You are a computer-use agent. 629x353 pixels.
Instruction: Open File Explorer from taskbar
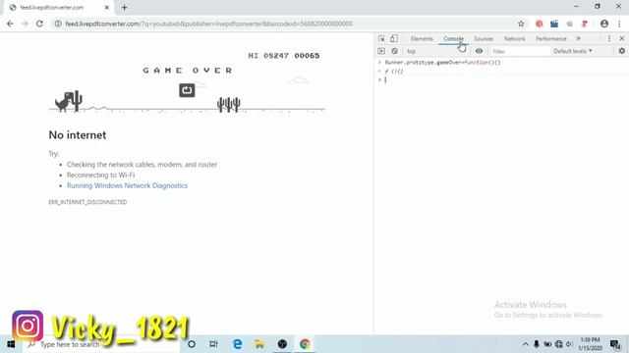click(259, 344)
